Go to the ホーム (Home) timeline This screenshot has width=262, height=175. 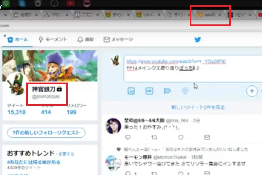(17, 40)
